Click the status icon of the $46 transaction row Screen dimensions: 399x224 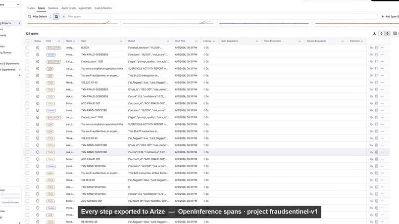pos(38,173)
